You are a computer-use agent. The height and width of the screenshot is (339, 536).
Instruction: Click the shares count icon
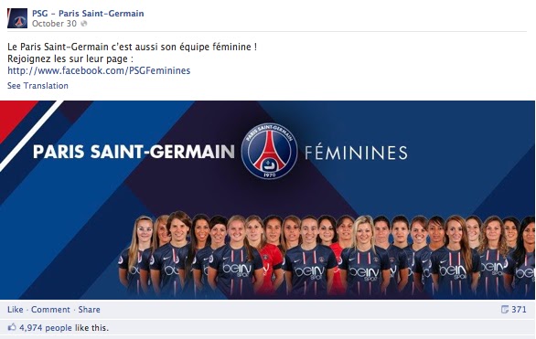coord(505,309)
